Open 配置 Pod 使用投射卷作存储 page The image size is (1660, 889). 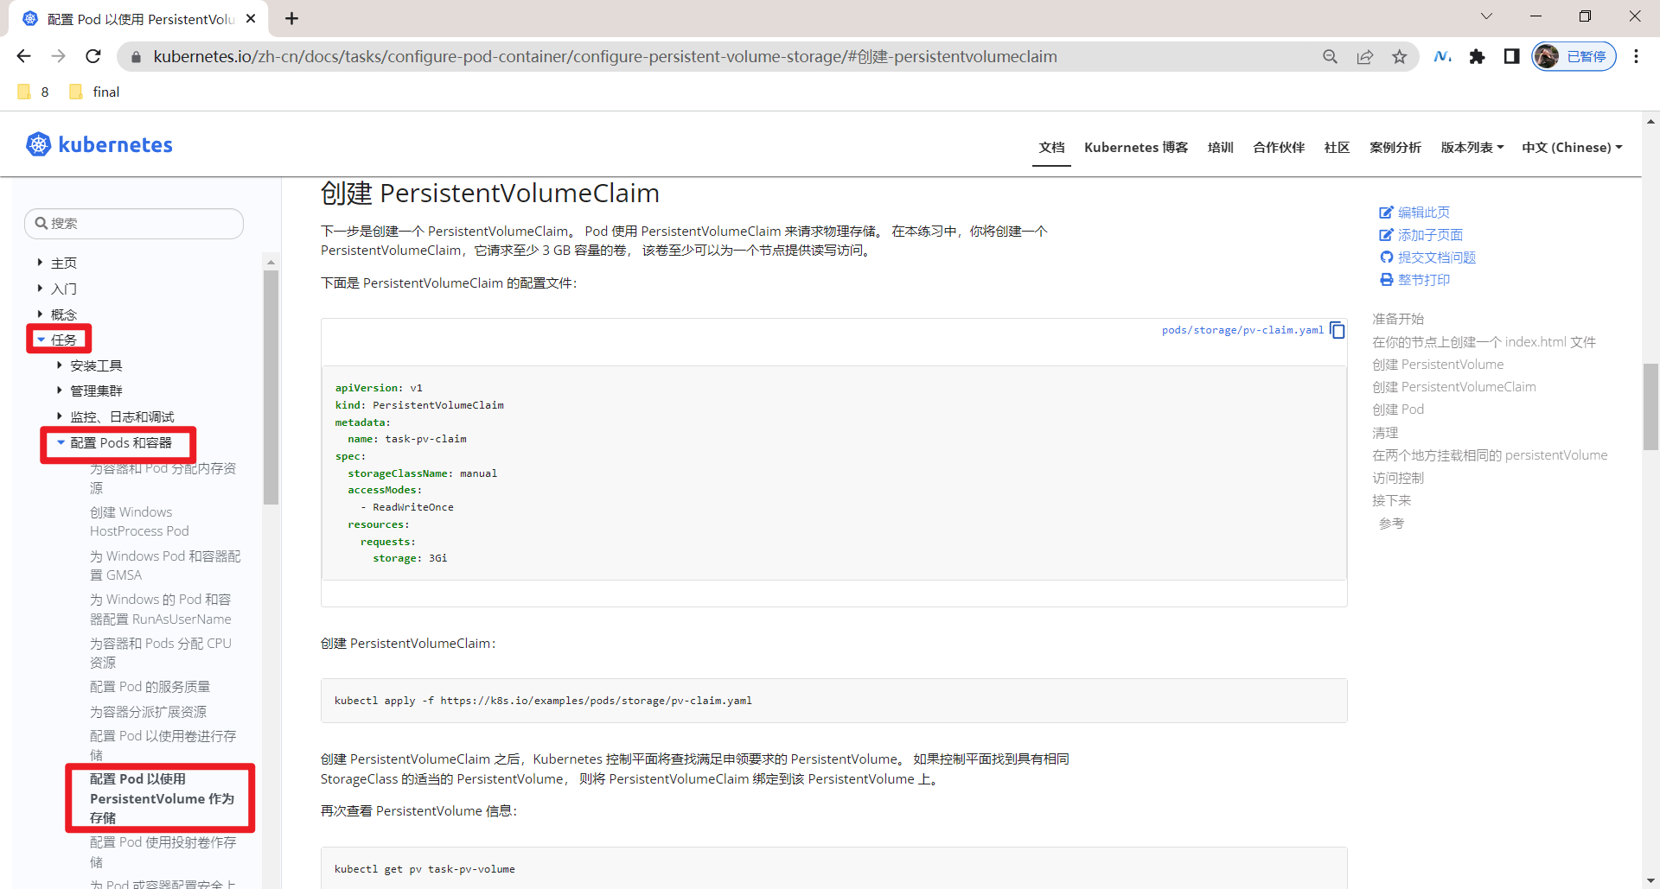(x=163, y=852)
